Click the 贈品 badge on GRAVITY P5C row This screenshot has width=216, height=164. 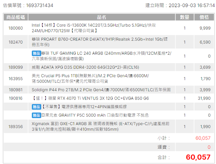(x=36, y=115)
